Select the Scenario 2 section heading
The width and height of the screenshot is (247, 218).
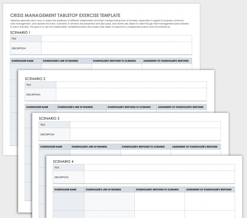35,79
